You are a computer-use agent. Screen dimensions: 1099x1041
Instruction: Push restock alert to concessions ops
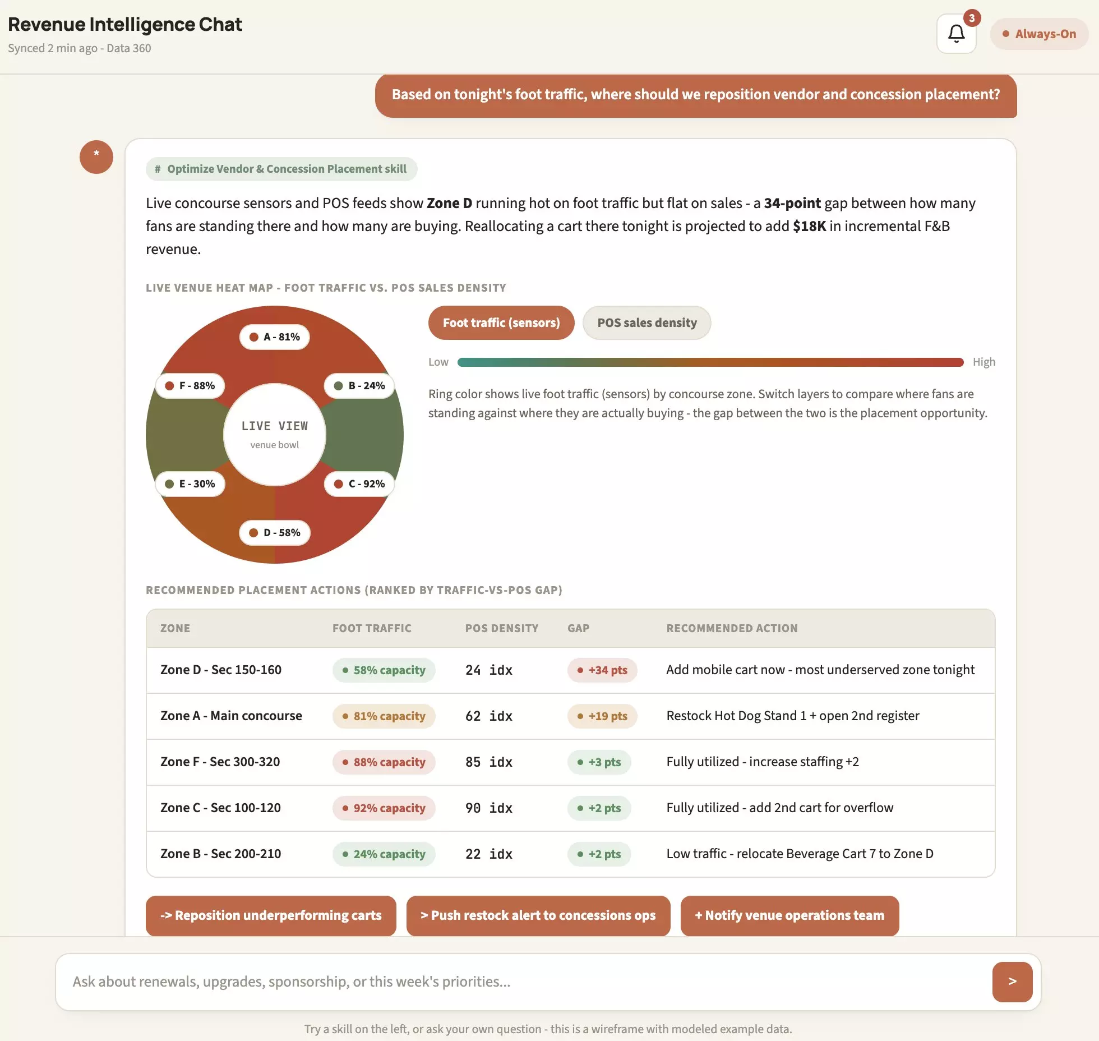(x=538, y=915)
